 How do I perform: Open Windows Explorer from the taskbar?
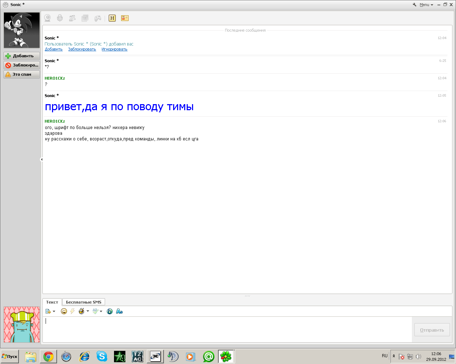[31, 357]
